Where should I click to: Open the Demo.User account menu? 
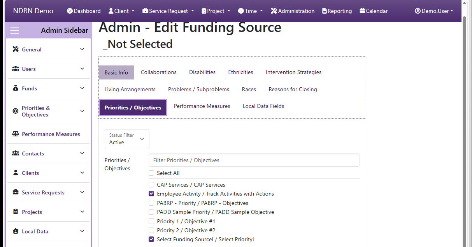[x=434, y=11]
